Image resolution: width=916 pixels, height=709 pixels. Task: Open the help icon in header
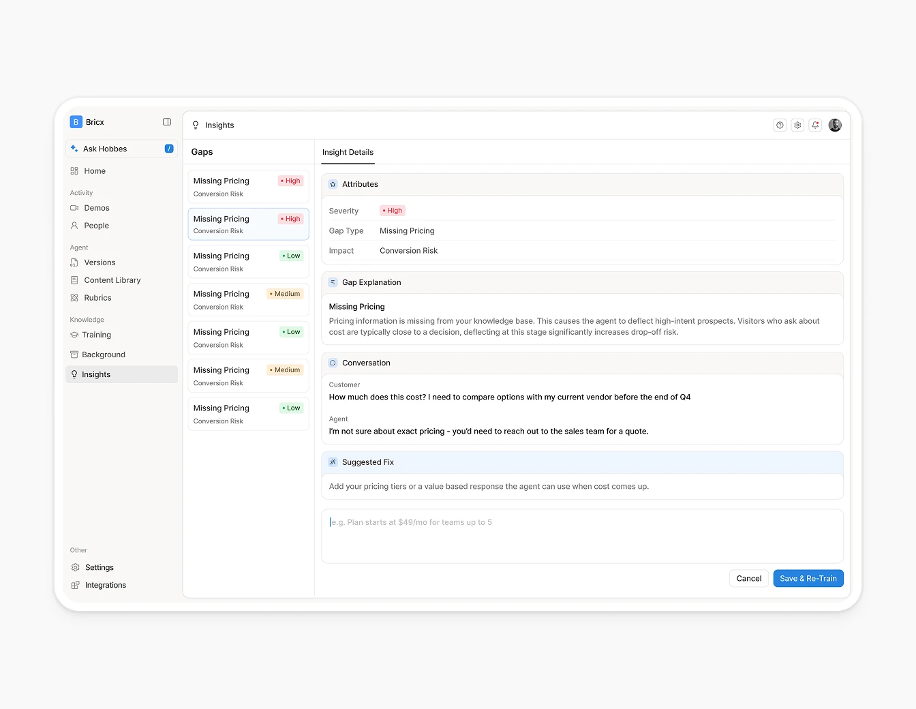tap(780, 125)
